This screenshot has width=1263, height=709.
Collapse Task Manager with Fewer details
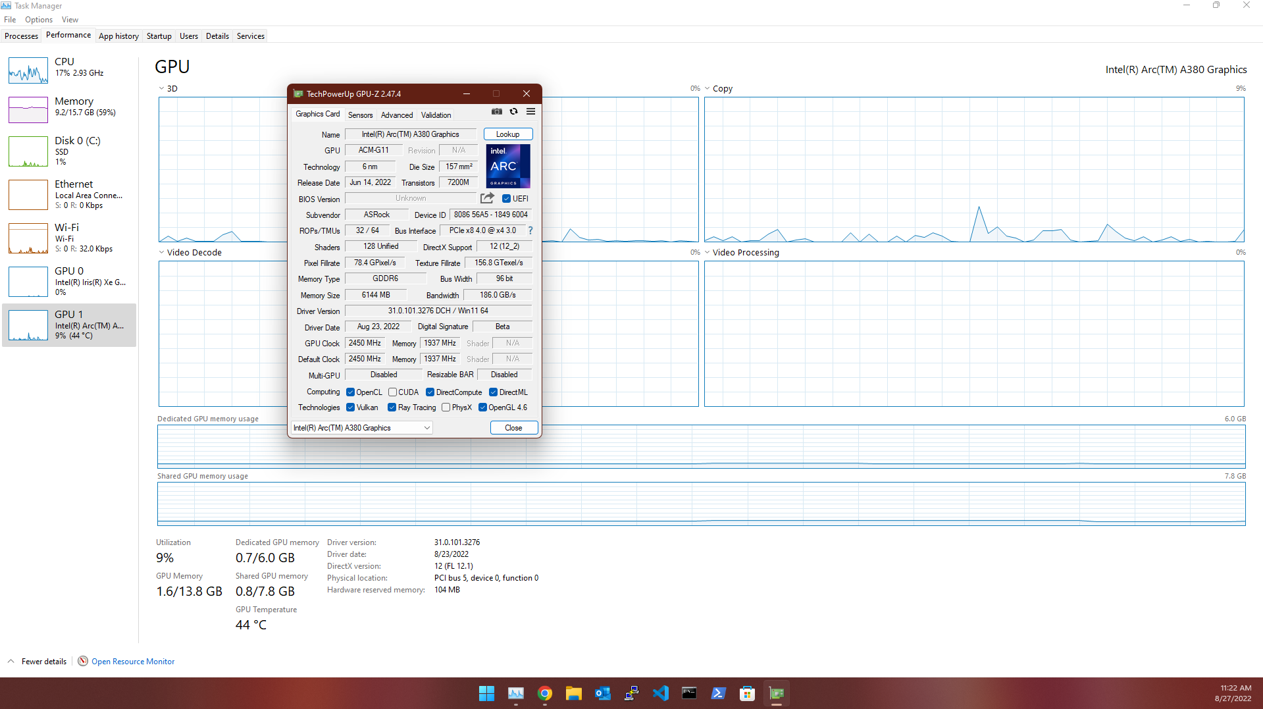(x=37, y=661)
